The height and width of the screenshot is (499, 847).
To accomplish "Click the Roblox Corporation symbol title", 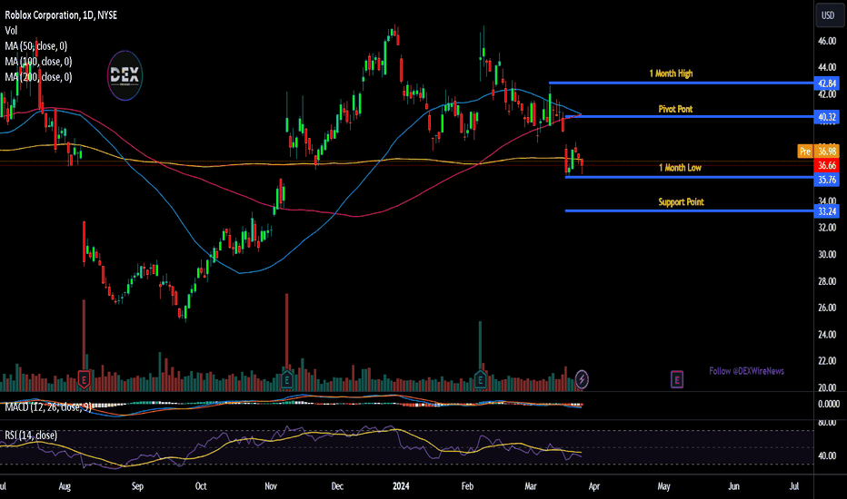I will tap(61, 15).
